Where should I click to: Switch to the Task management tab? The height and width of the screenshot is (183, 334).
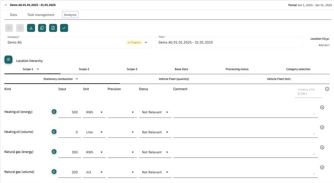[x=41, y=15]
